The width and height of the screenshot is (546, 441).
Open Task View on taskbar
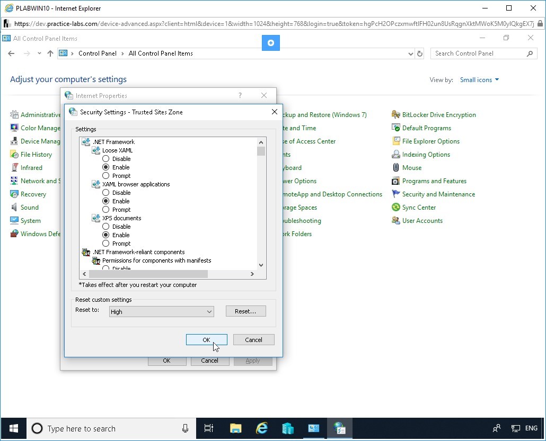208,428
